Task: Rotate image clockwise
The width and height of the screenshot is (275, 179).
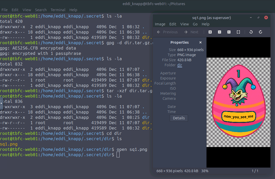Action: tap(260, 32)
